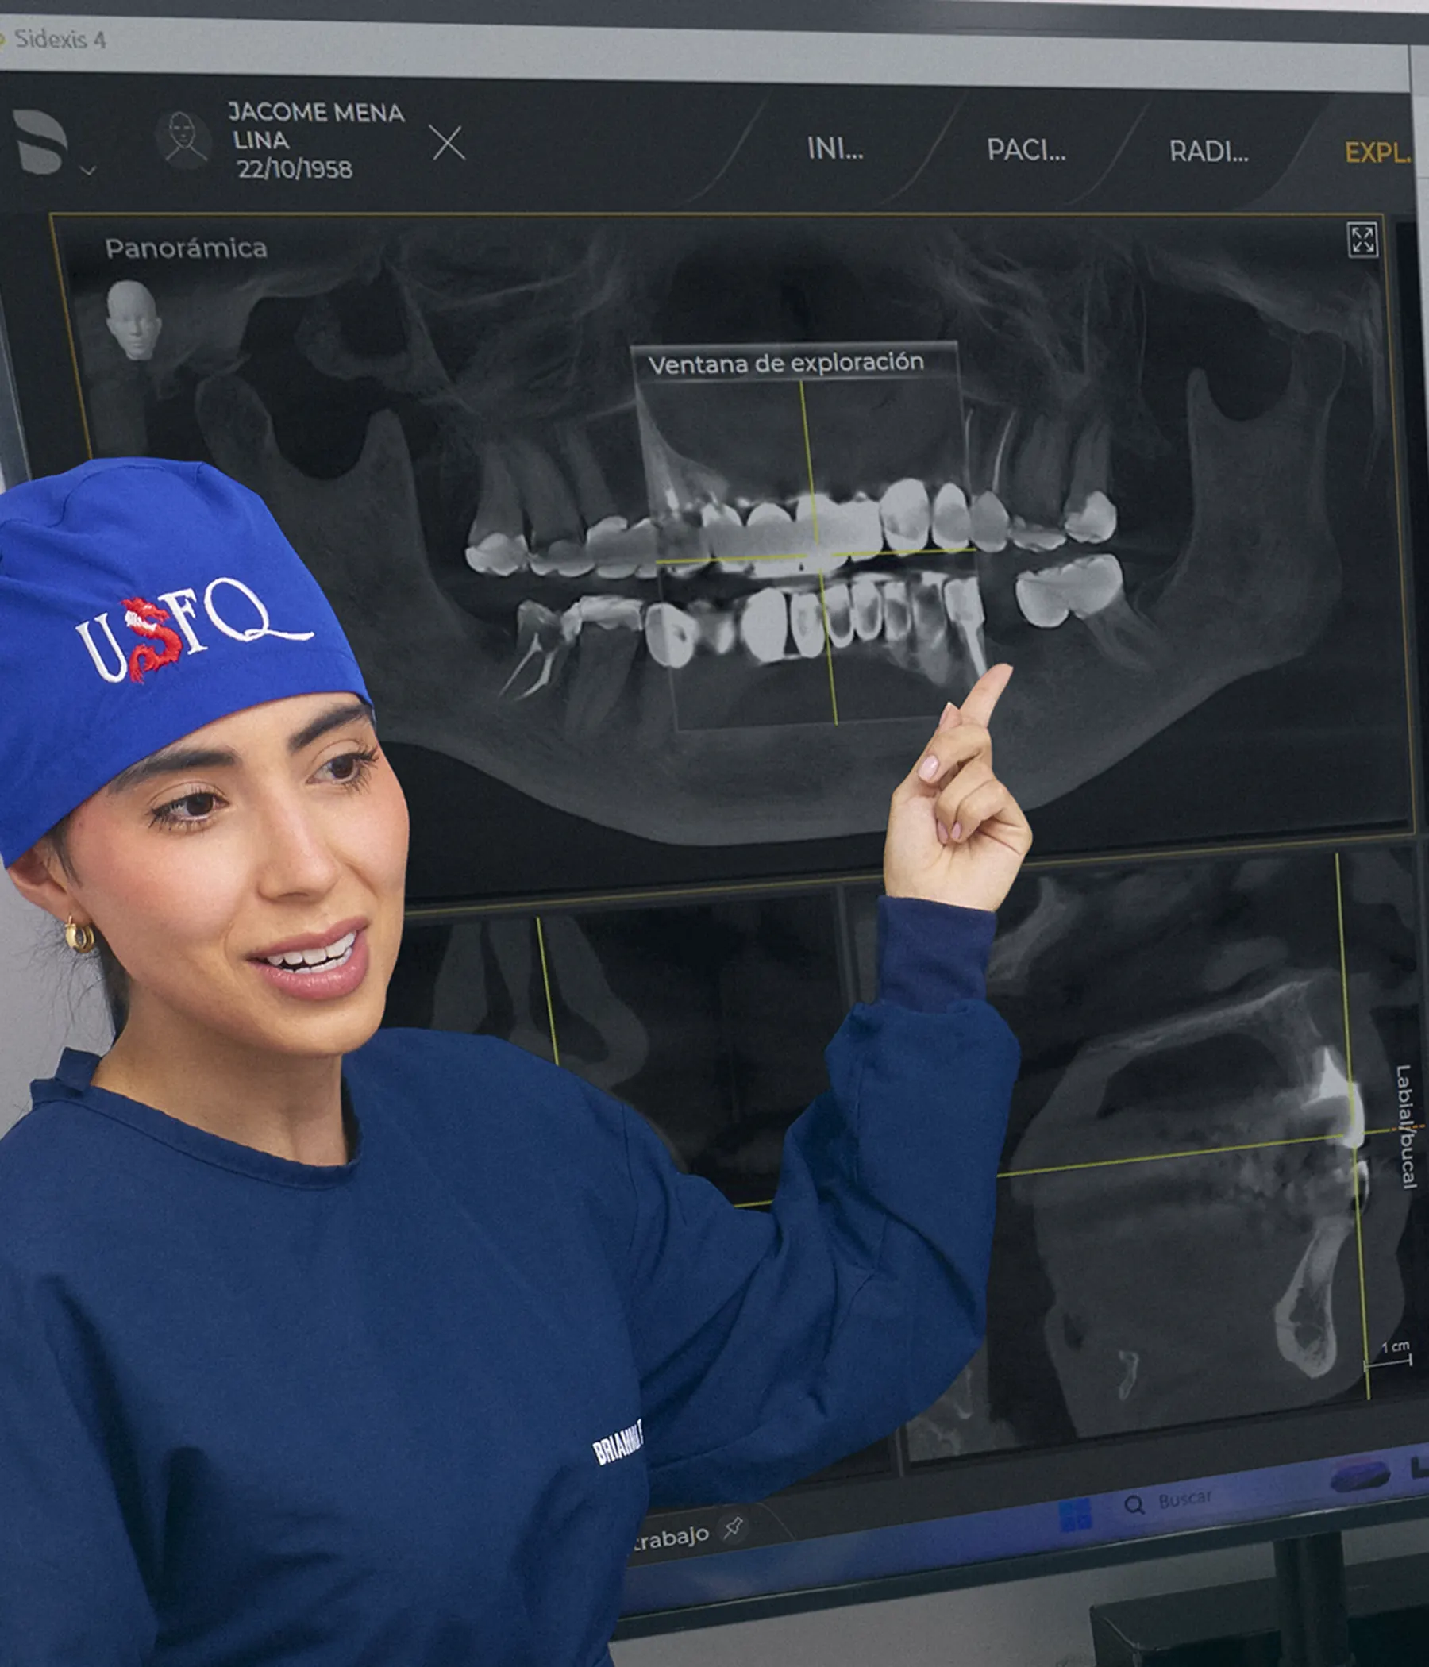Close patient JACOME MENA LINA with the X
Viewport: 1429px width, 1667px height.
pos(448,143)
